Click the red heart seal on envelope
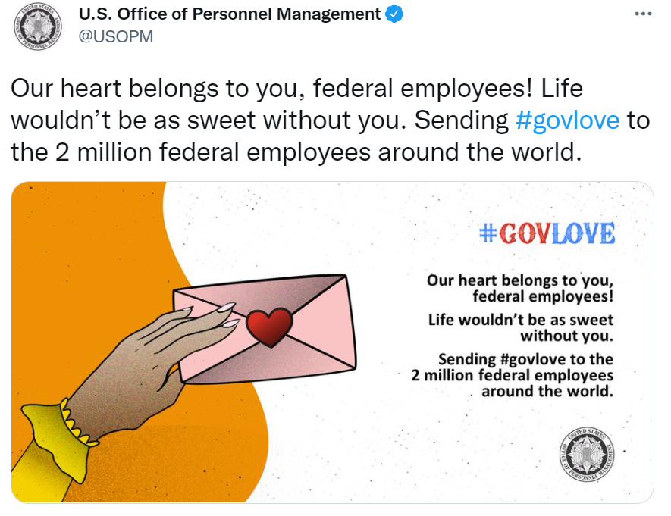The height and width of the screenshot is (516, 671). point(269,324)
